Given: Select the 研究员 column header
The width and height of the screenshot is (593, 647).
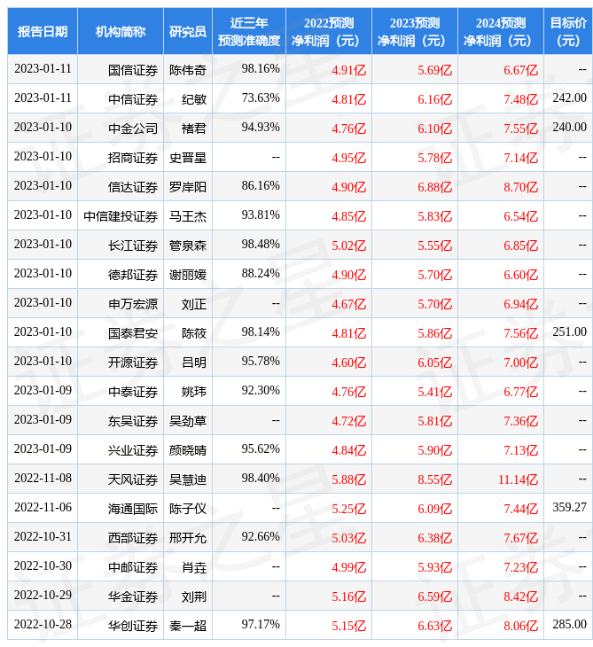Looking at the screenshot, I should (x=188, y=31).
